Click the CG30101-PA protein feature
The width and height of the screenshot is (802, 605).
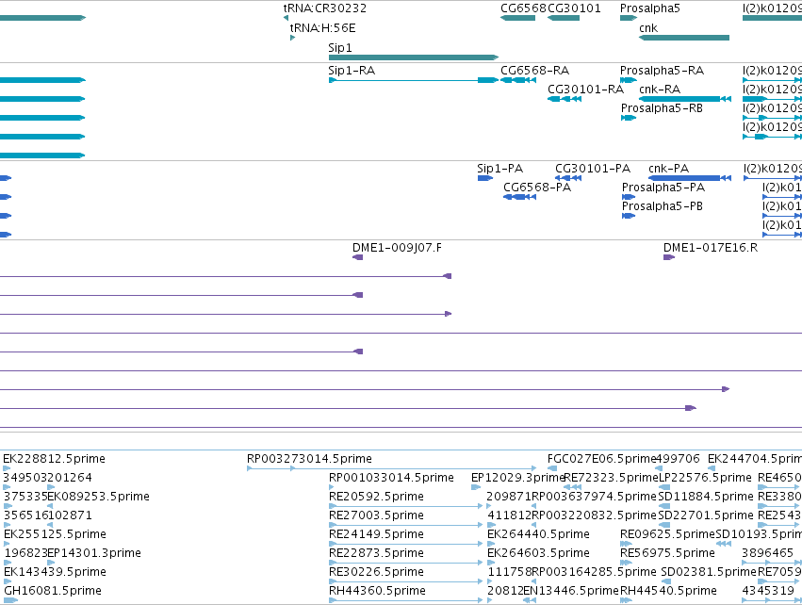568,178
